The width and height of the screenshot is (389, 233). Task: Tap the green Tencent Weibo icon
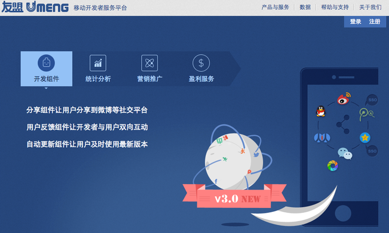click(x=367, y=114)
